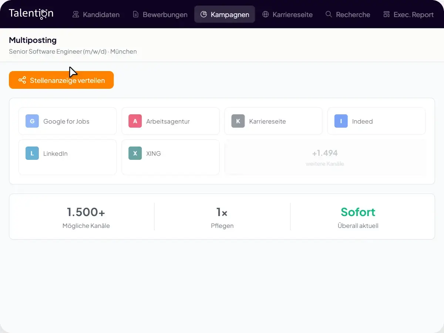
Task: Click the Talention logo
Action: pos(31,13)
